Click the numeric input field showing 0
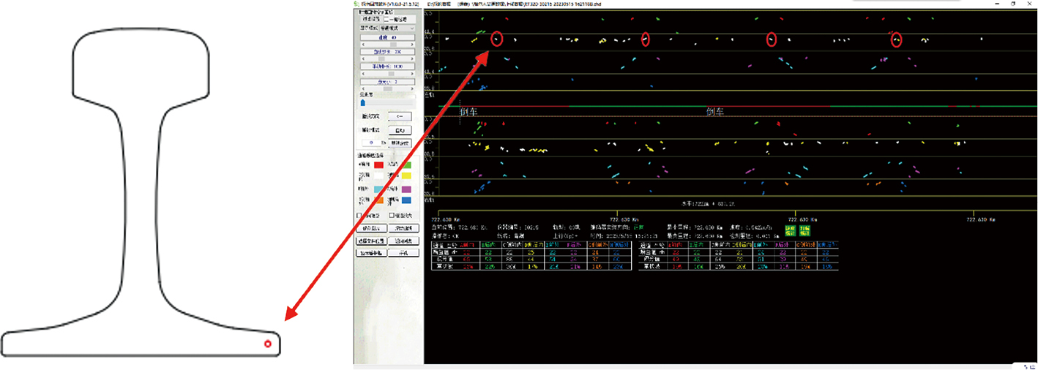The image size is (1038, 370). click(369, 143)
